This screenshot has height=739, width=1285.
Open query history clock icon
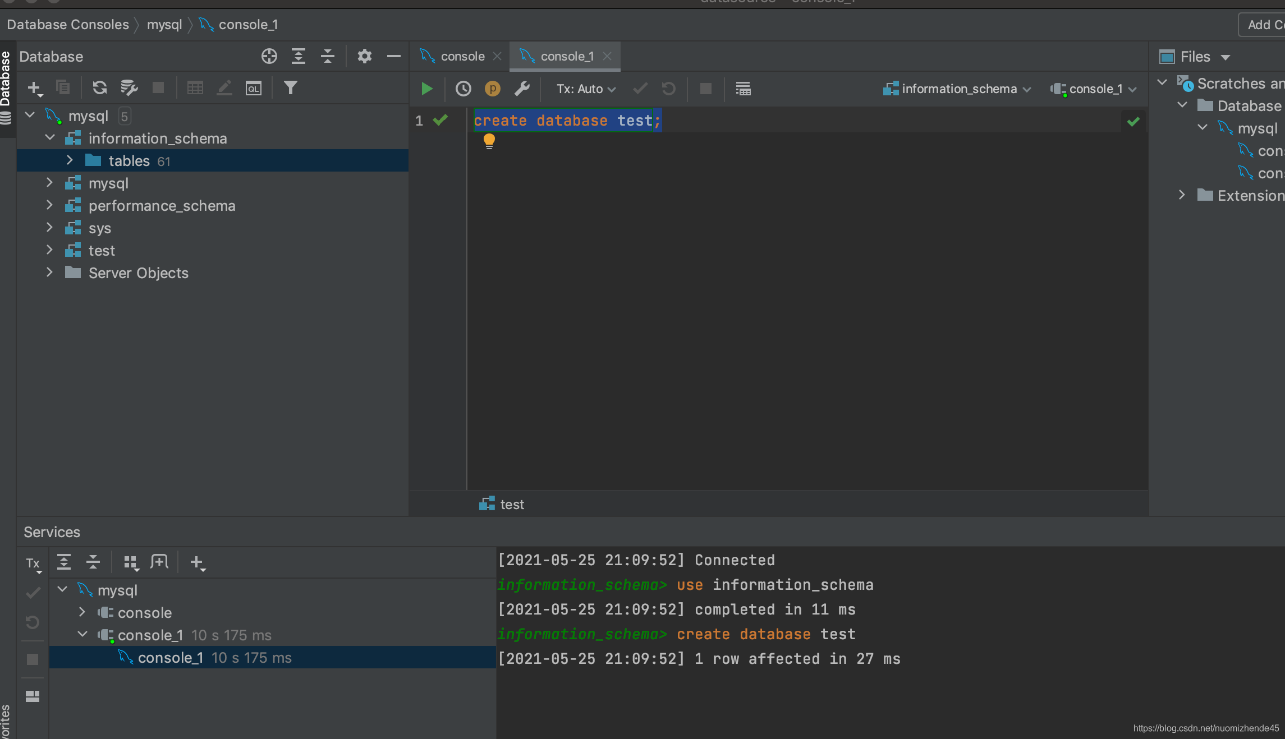click(463, 89)
